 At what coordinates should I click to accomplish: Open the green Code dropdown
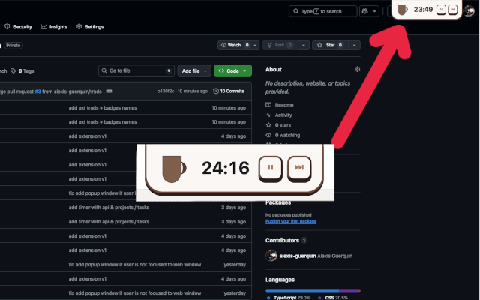tap(232, 70)
